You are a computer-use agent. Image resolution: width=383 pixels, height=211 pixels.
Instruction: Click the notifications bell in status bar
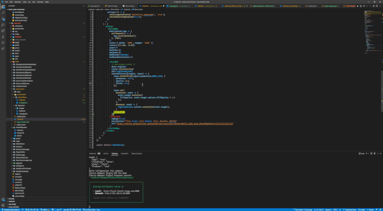[380, 210]
